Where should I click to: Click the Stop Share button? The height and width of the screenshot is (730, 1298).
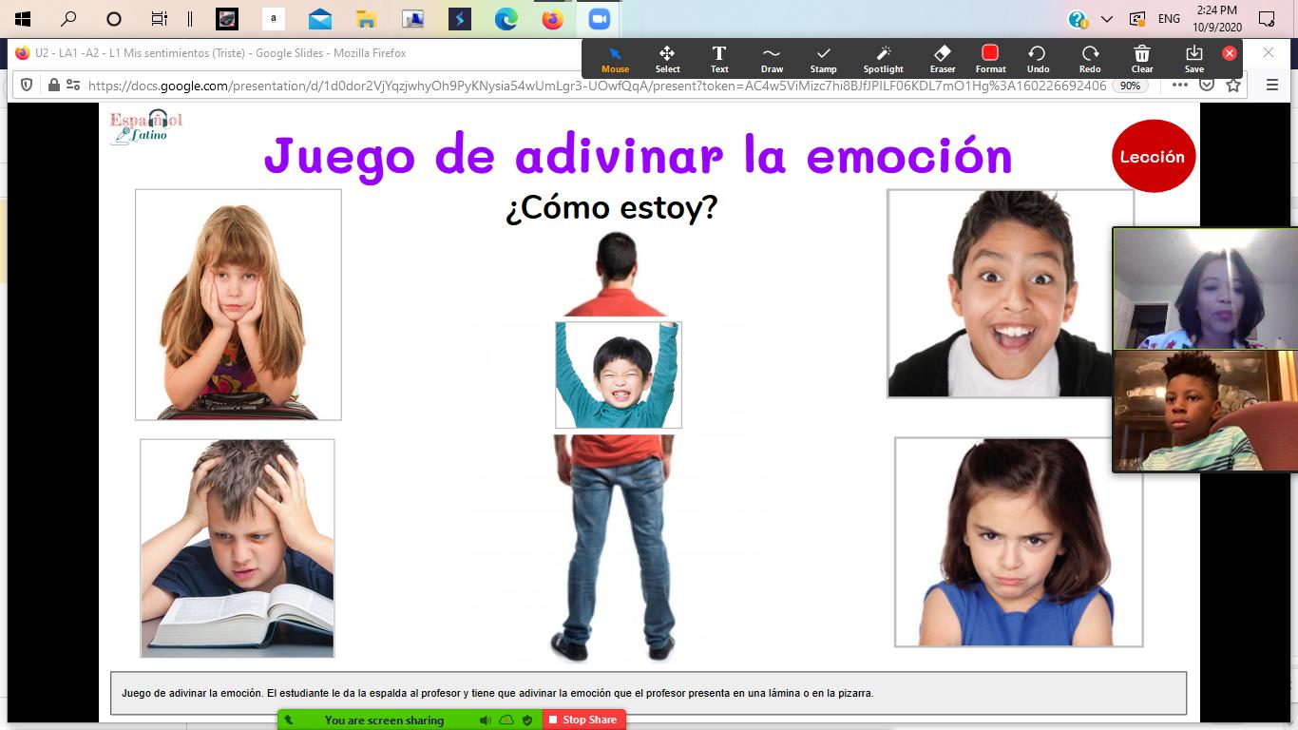coord(583,720)
